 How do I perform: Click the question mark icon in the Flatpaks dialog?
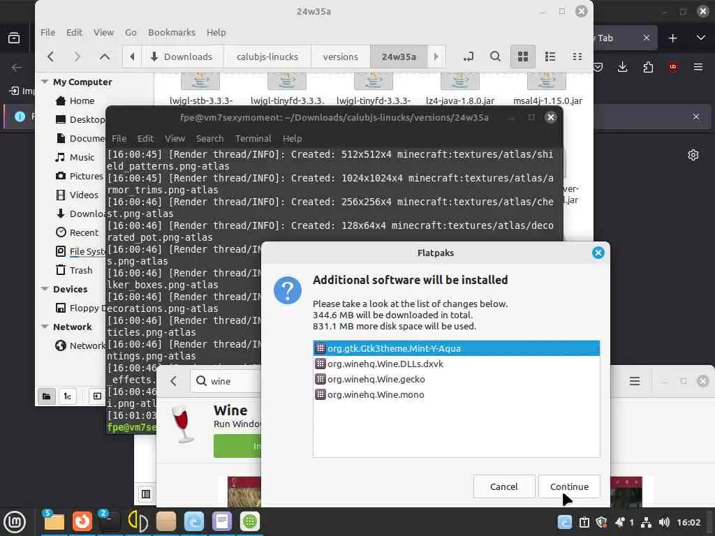tap(287, 290)
